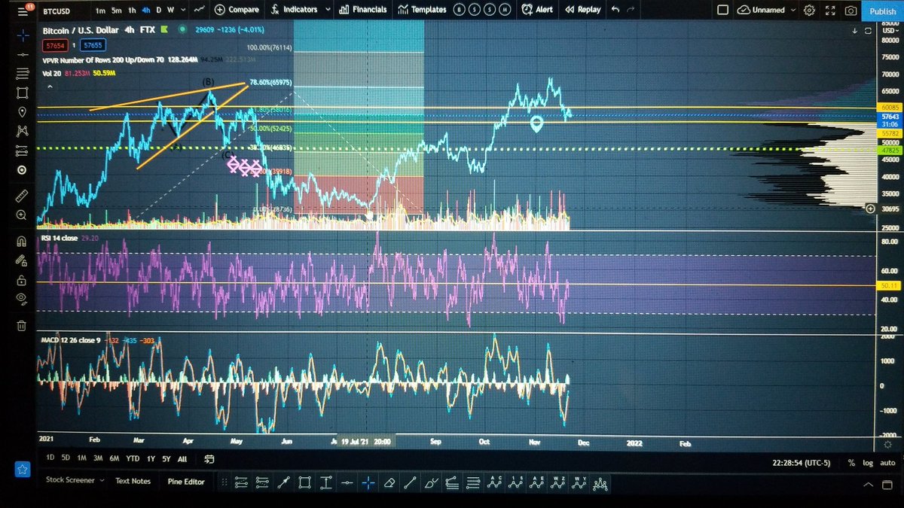Screen dimensions: 904x508
Task: Switch to the Text Notes tab
Action: (133, 481)
